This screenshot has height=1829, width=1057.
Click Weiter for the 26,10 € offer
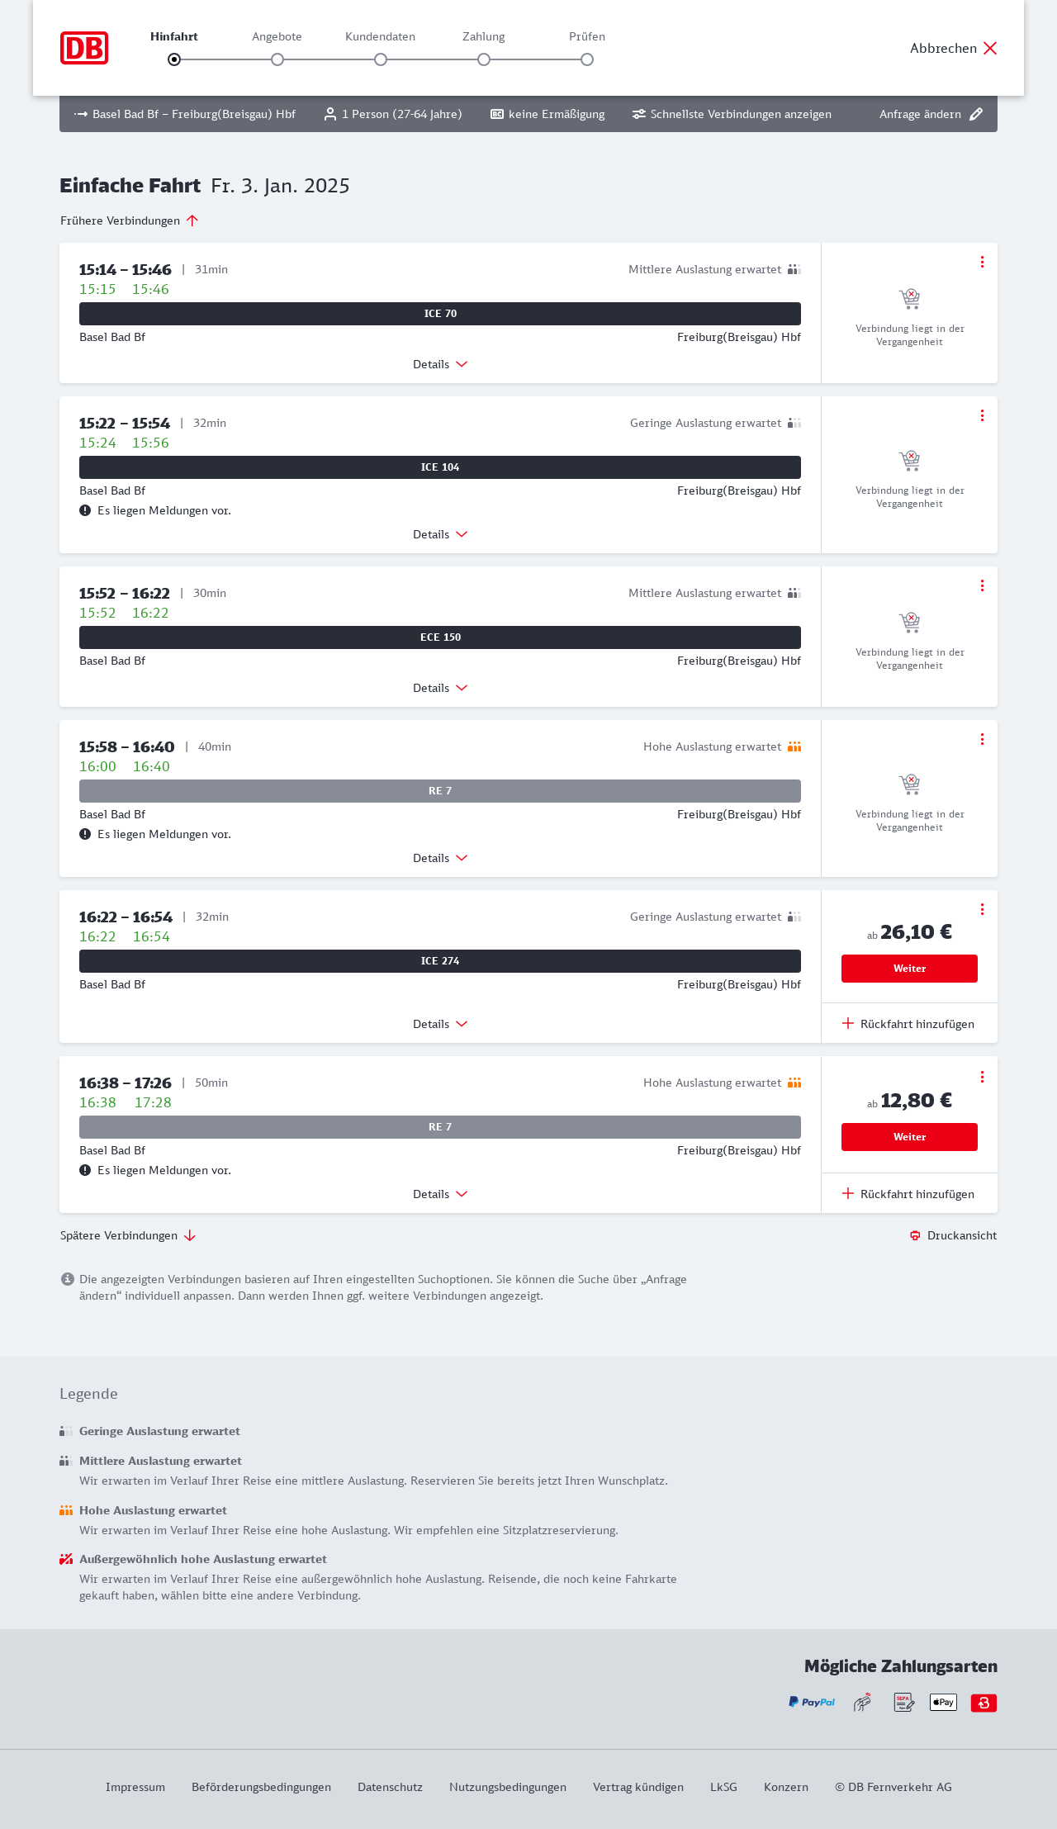[909, 969]
